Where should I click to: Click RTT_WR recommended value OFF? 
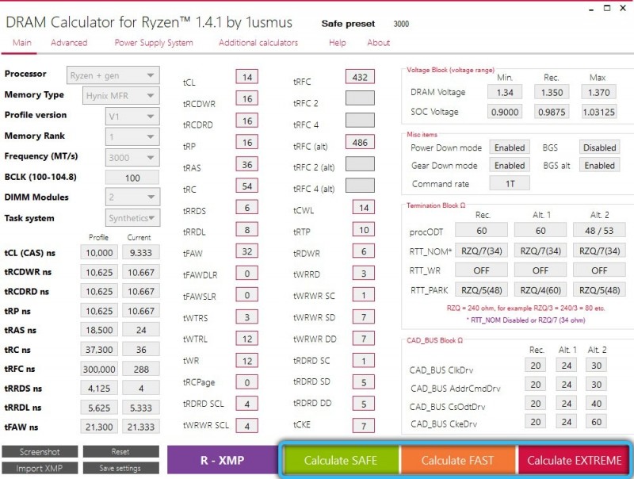click(481, 270)
